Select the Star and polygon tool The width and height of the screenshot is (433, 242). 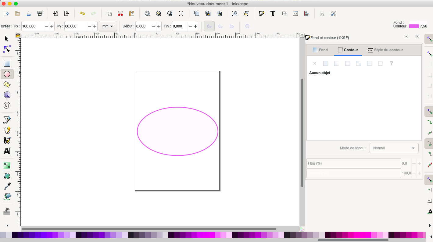click(7, 84)
